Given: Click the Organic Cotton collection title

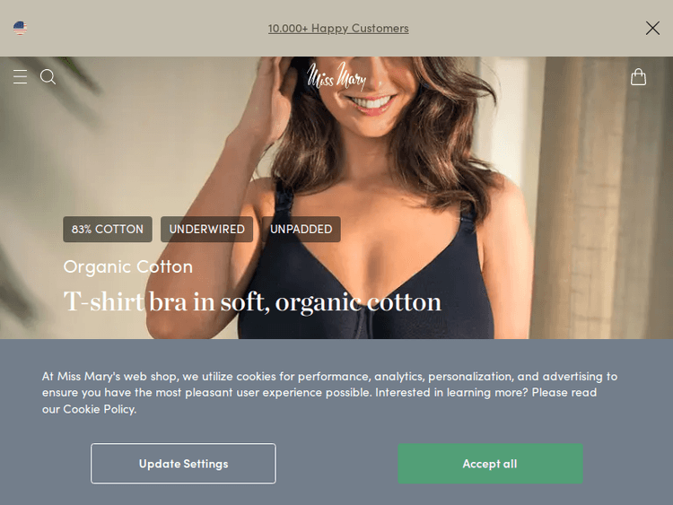Looking at the screenshot, I should coord(128,267).
